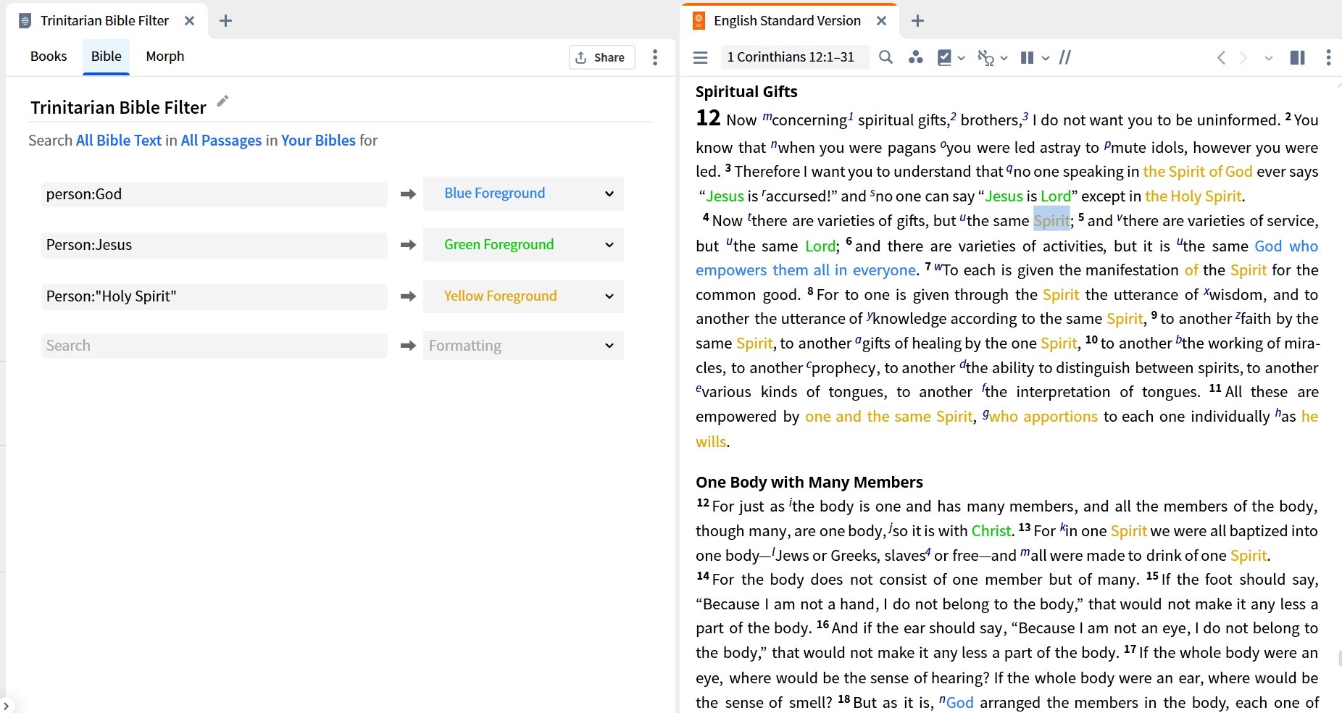
Task: Search within the English Standard Version panel
Action: pyautogui.click(x=885, y=57)
